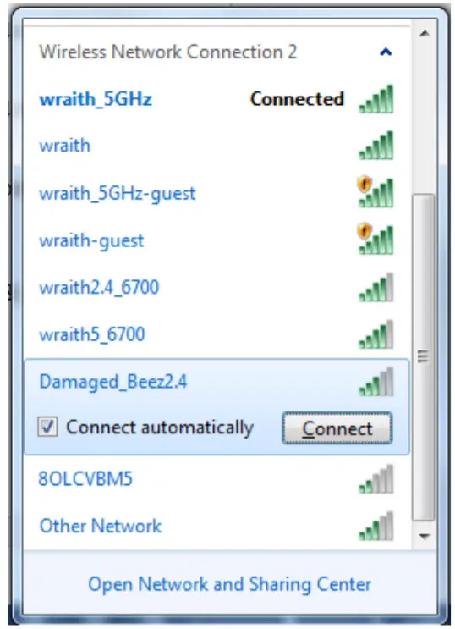Image resolution: width=455 pixels, height=629 pixels.
Task: Click signal bars next to wraith5_6700
Action: (x=376, y=334)
